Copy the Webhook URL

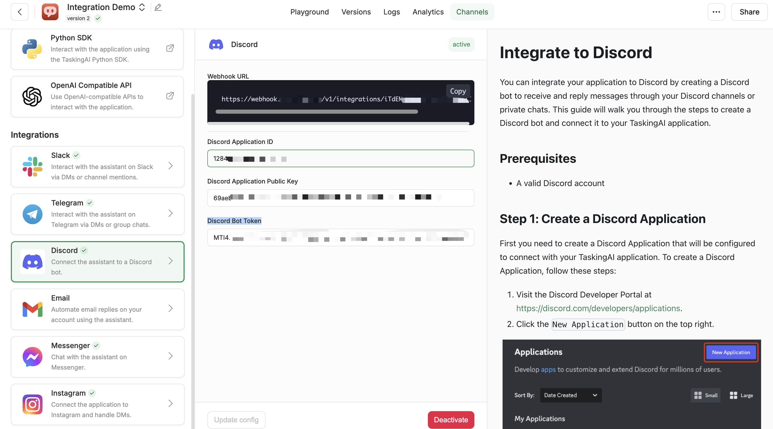coord(458,91)
